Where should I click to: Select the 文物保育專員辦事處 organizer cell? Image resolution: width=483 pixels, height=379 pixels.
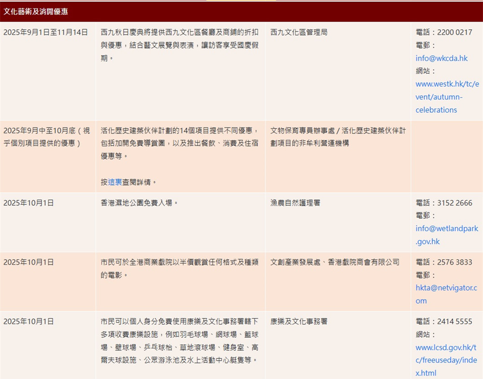[338, 137]
